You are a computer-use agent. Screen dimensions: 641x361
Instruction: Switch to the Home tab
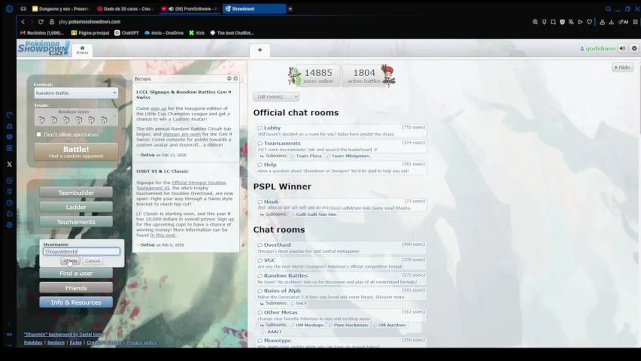82,50
